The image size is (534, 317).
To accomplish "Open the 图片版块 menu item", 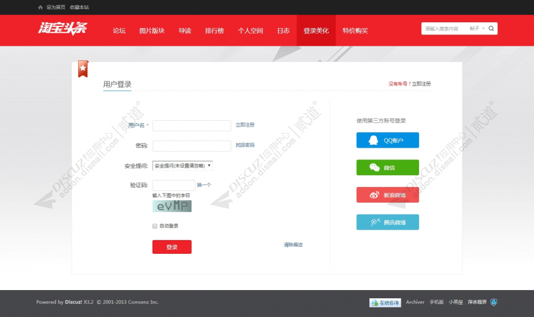I will pos(152,30).
